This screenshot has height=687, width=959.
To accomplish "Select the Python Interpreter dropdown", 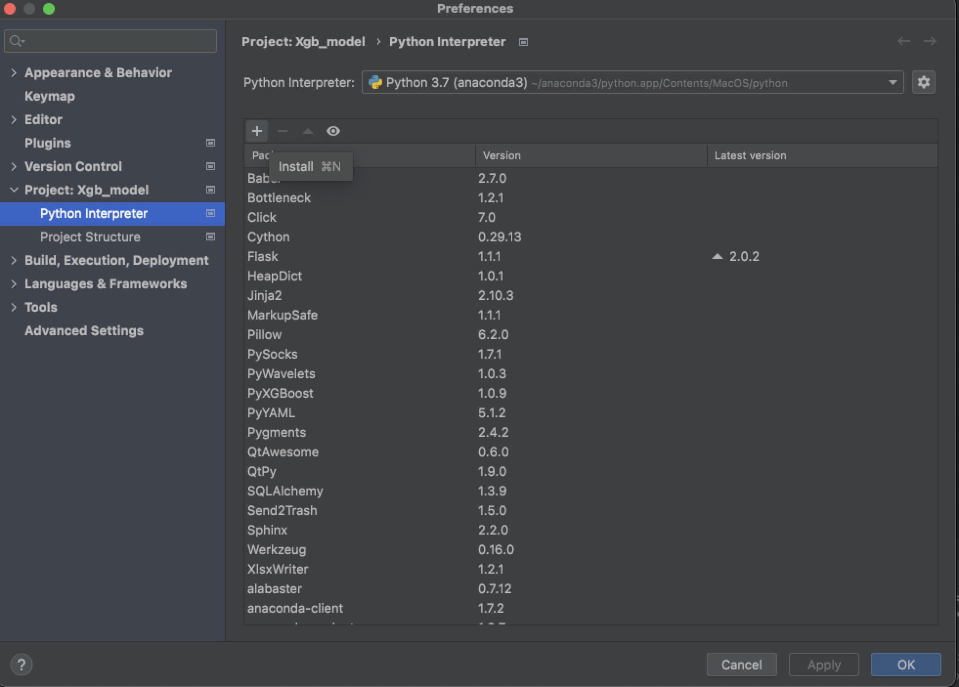I will pos(632,82).
